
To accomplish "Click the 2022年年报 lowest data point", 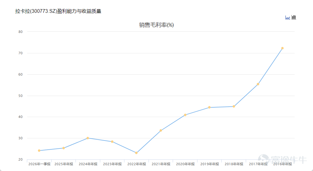I will (x=136, y=153).
